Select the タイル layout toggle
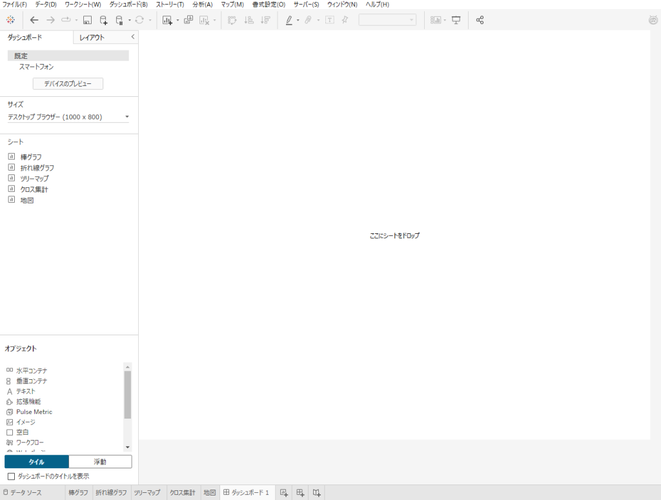 [x=37, y=462]
